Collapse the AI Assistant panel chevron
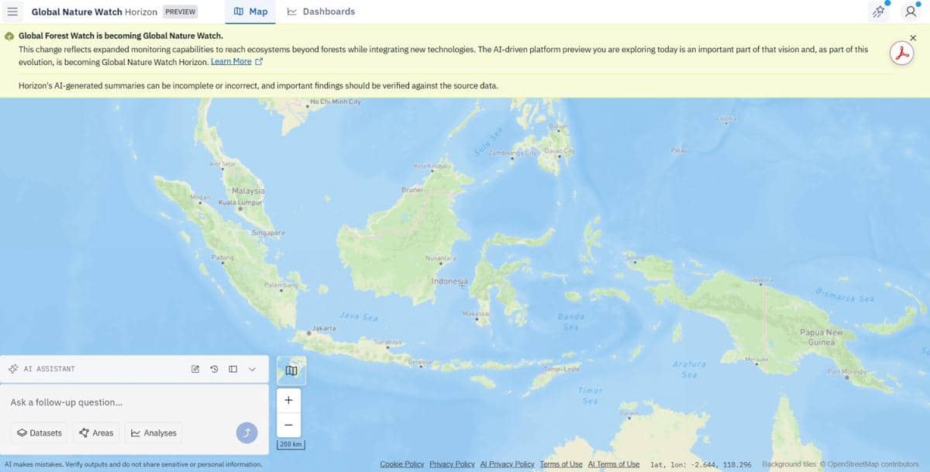The image size is (930, 472). (252, 369)
